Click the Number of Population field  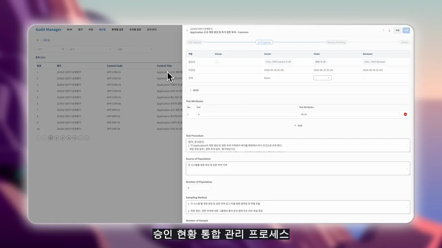pyautogui.click(x=198, y=188)
